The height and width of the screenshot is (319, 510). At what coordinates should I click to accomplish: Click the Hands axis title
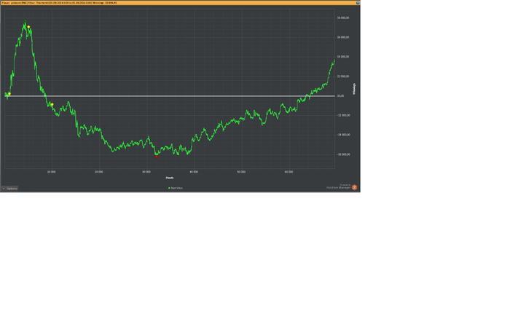[170, 178]
